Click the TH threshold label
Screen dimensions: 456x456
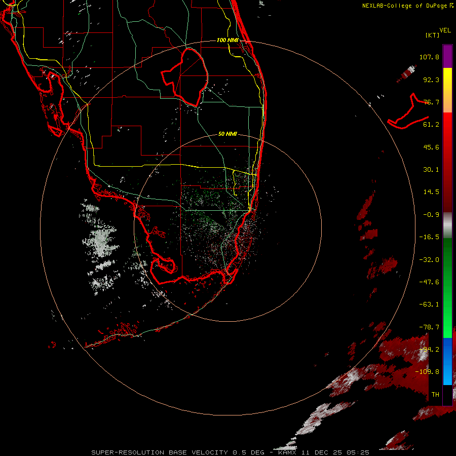tap(435, 395)
